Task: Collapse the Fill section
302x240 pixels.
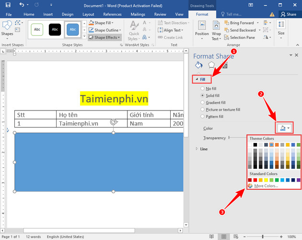Action: (x=197, y=79)
